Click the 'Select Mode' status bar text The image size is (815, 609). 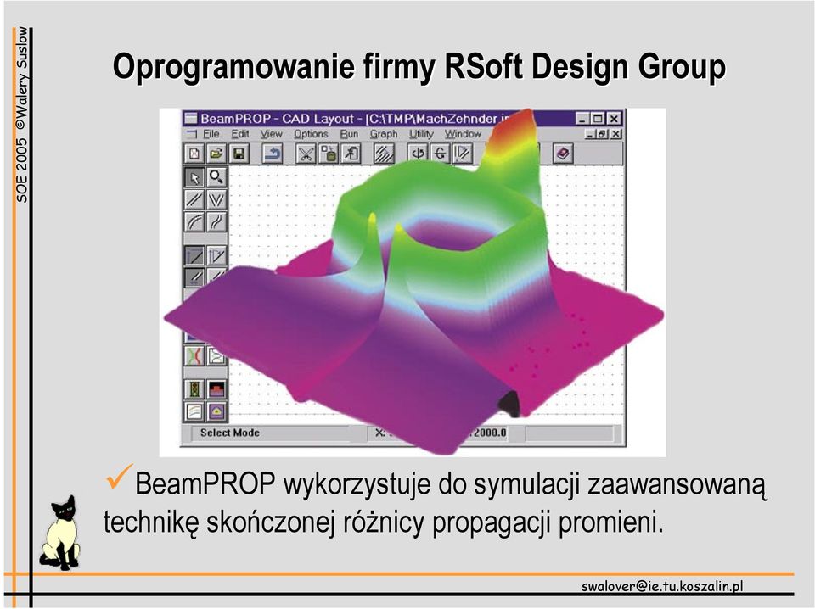[230, 433]
